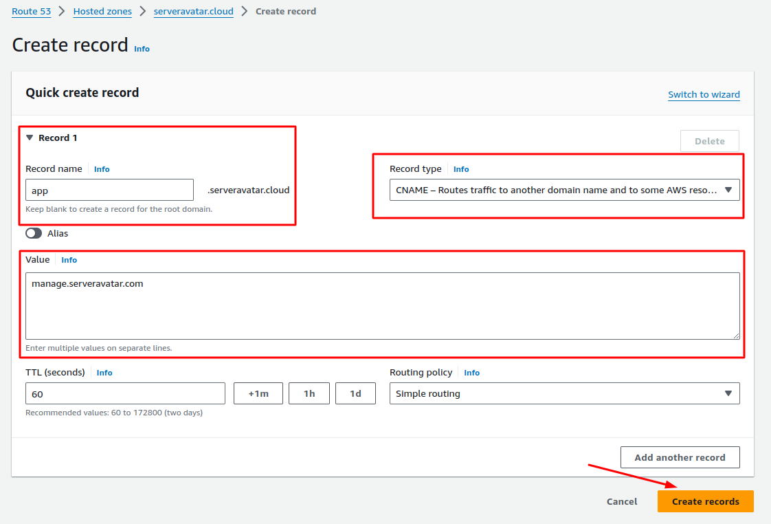Click Info next to Create record title

(x=142, y=49)
